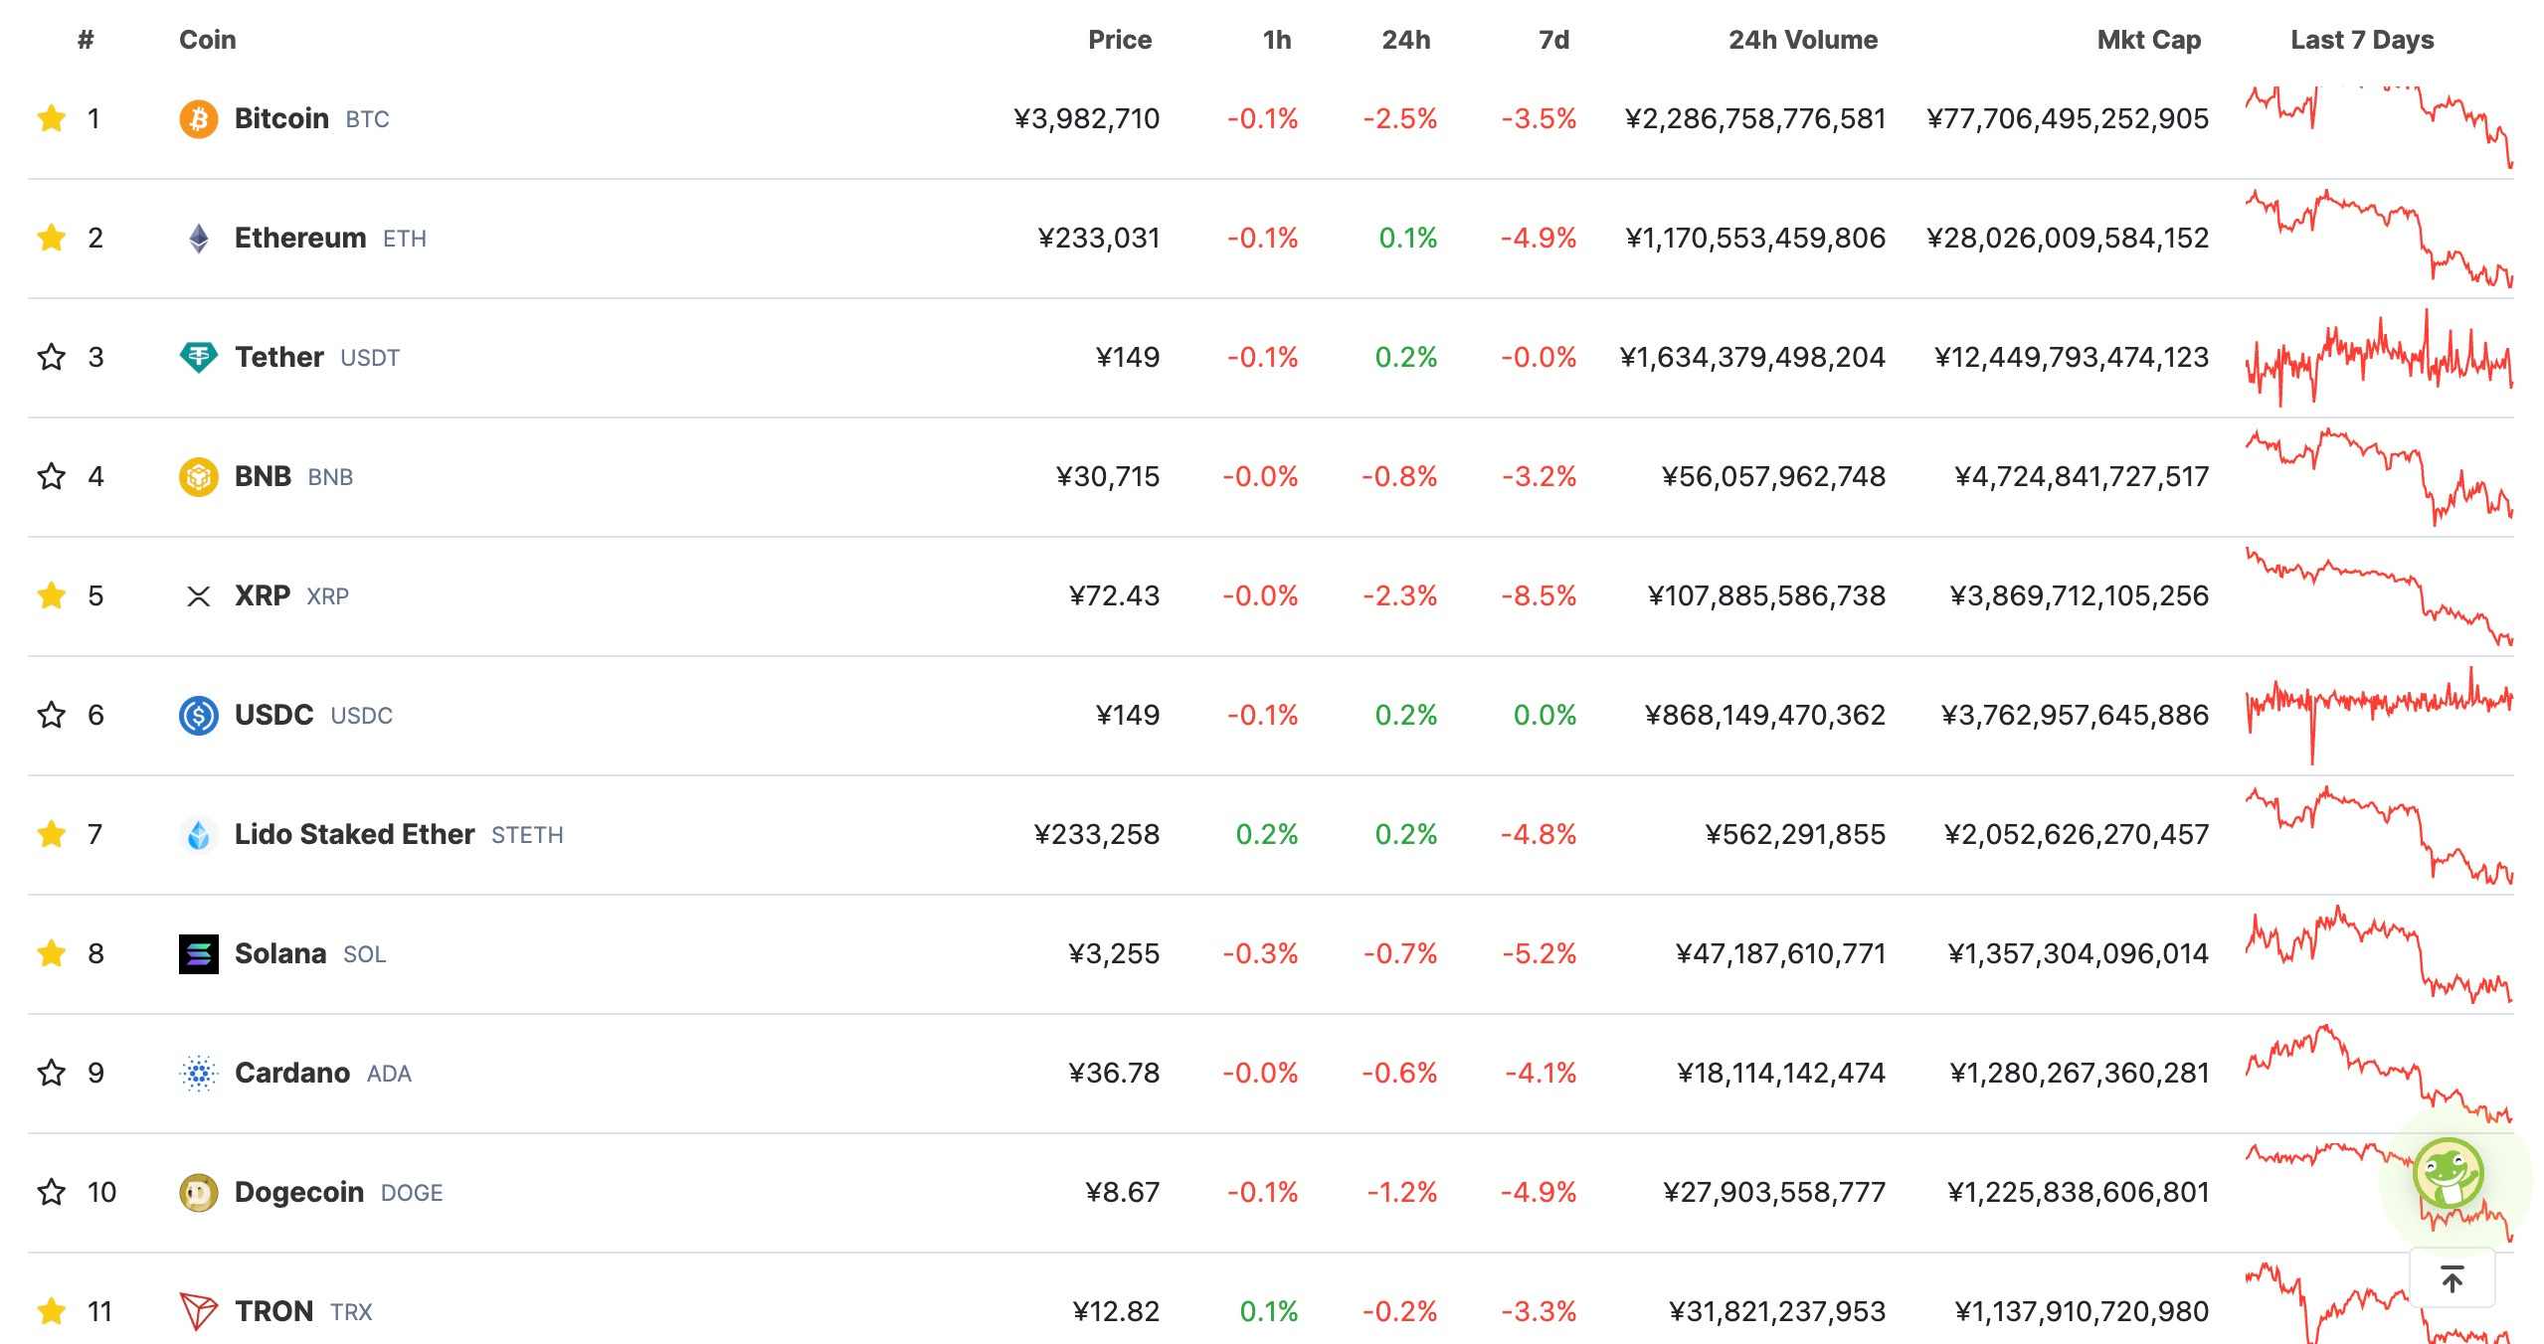The width and height of the screenshot is (2544, 1344).
Task: Open USDC's 7-day sparkline chart
Action: point(2379,716)
